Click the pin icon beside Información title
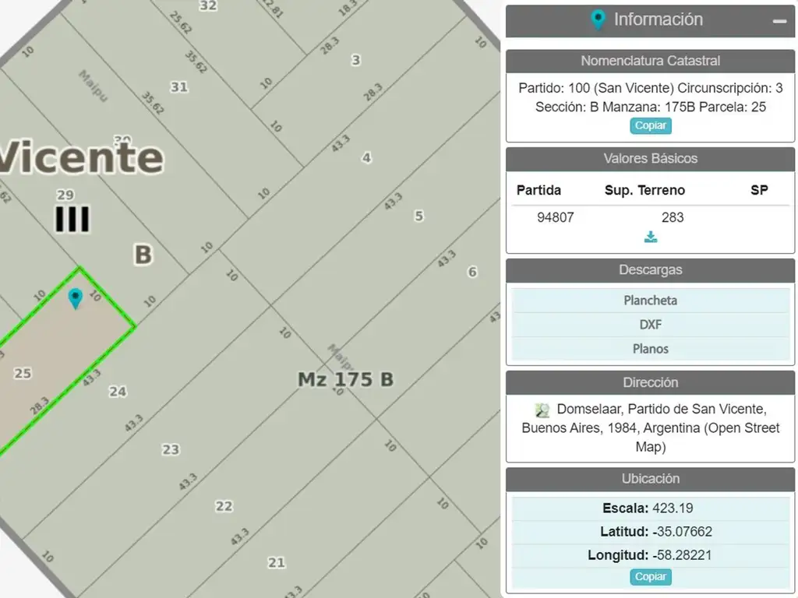 (x=598, y=20)
